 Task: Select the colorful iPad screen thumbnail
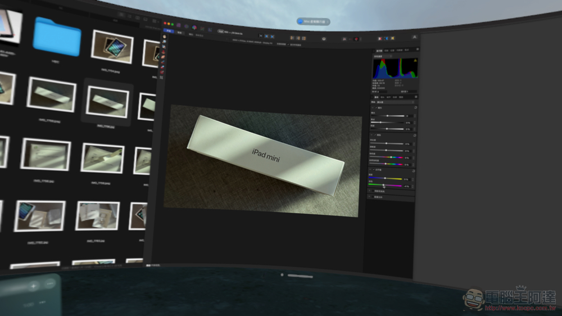click(112, 47)
